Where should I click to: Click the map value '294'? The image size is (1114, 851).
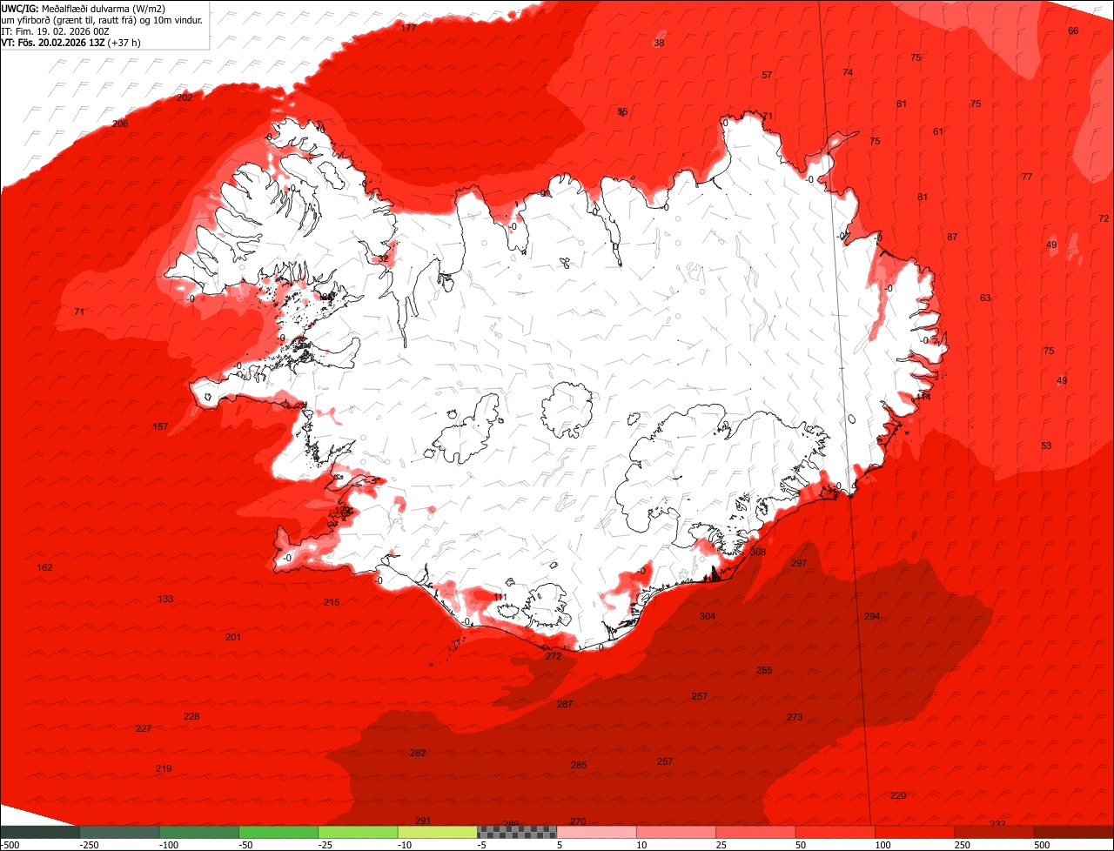872,616
